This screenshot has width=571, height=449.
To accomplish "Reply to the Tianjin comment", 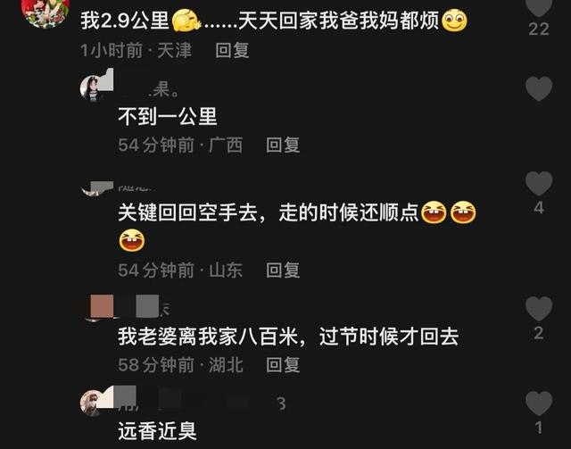I will click(232, 50).
